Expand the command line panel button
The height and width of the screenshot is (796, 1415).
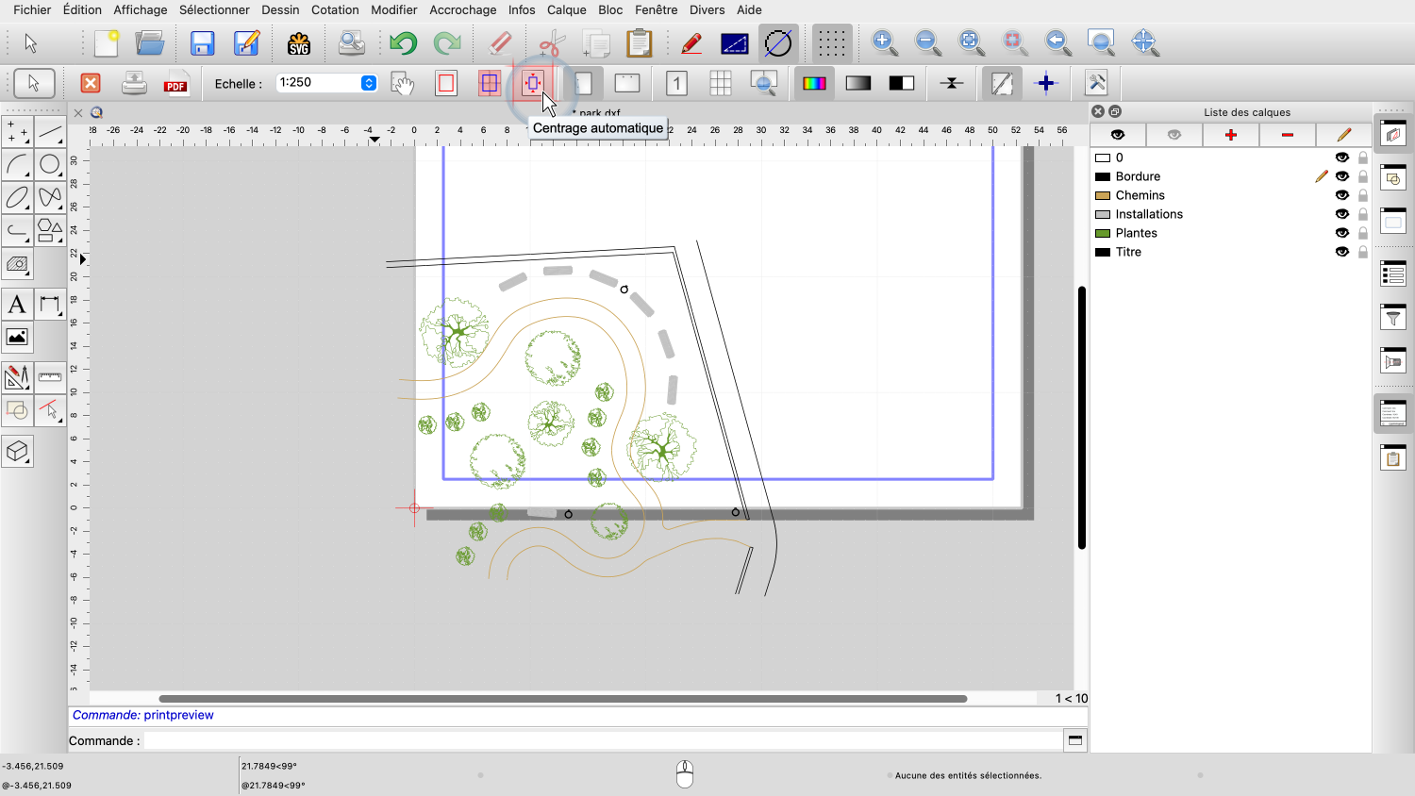coord(1074,740)
